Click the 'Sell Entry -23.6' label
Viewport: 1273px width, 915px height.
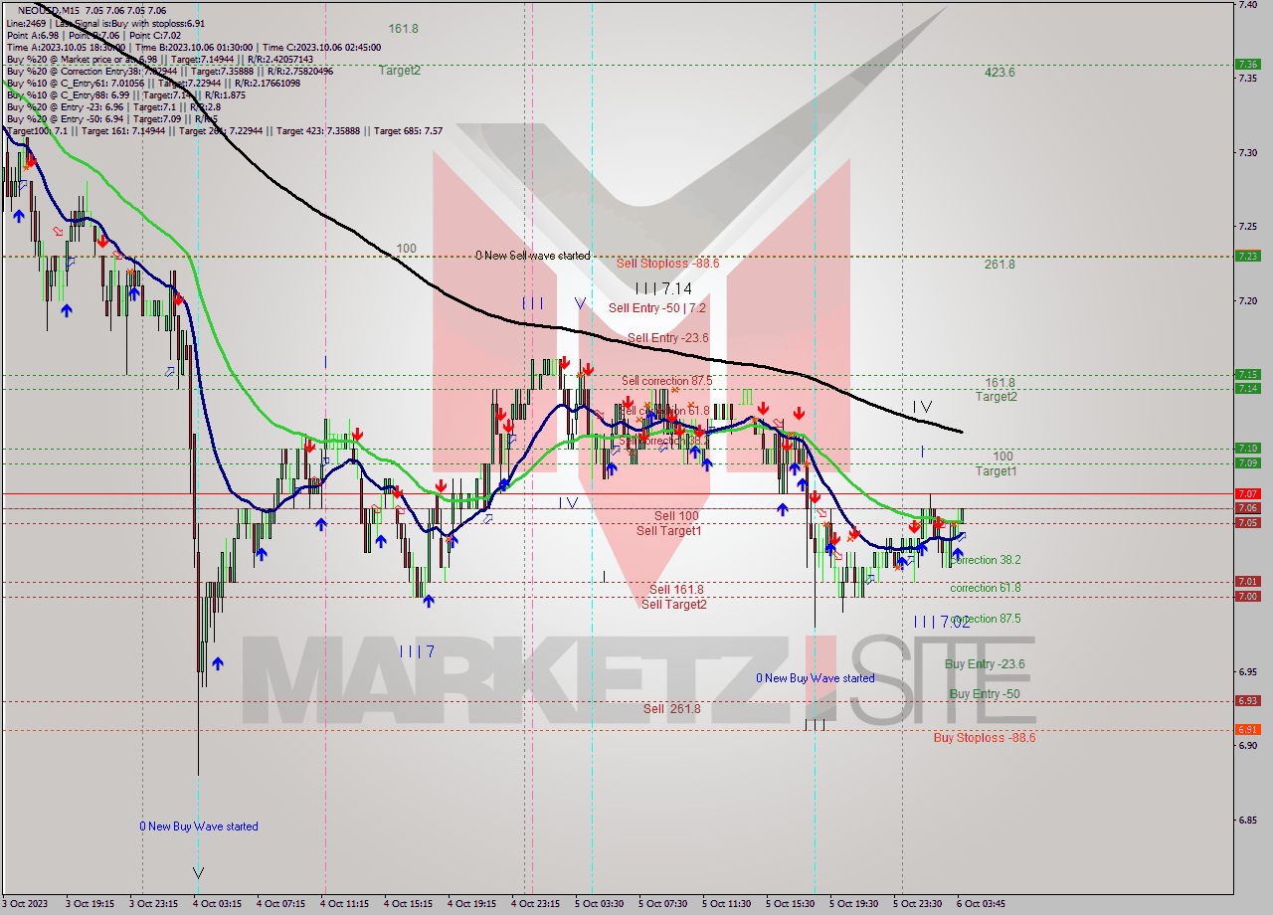click(x=667, y=338)
